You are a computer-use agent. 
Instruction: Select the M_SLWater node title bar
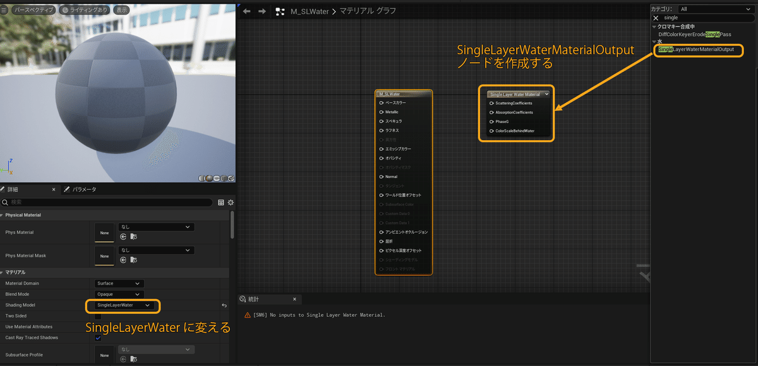point(404,94)
